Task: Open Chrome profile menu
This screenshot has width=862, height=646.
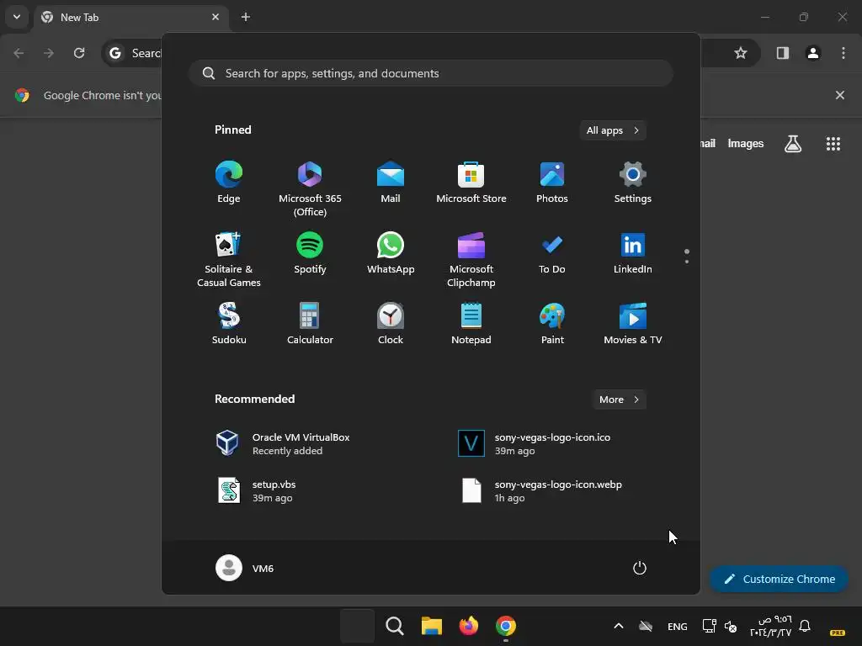Action: click(x=813, y=53)
